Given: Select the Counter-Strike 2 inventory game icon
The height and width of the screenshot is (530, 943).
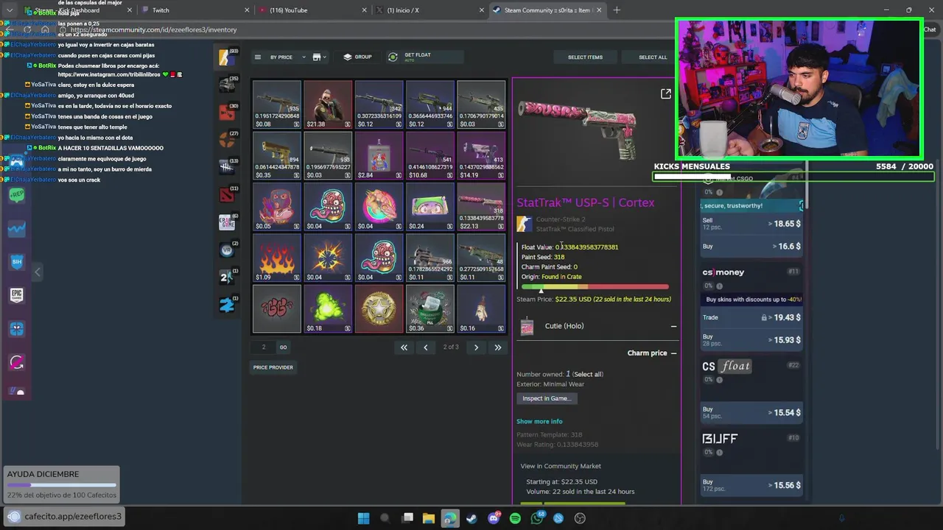Looking at the screenshot, I should 227,57.
